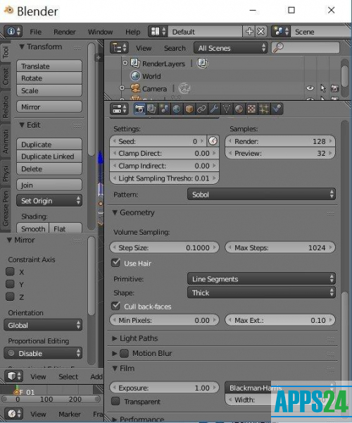Open the outliner Search menu

tap(175, 48)
